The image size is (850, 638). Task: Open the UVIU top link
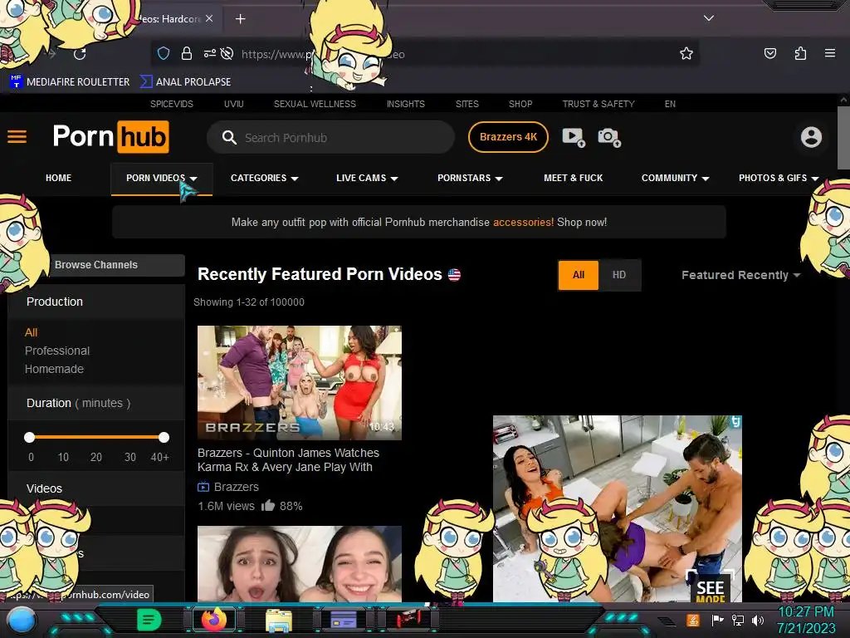coord(233,104)
